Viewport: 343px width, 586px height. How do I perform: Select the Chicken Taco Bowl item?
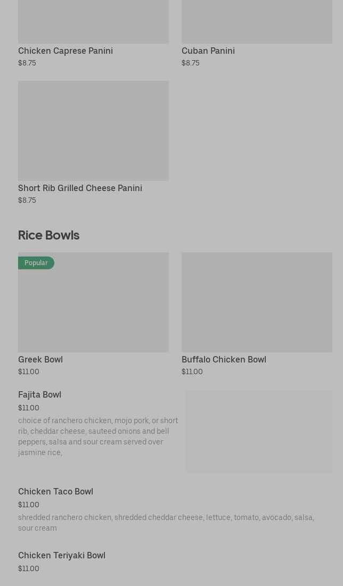pos(55,491)
